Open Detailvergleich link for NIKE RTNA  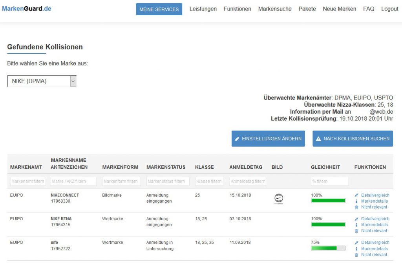click(375, 219)
